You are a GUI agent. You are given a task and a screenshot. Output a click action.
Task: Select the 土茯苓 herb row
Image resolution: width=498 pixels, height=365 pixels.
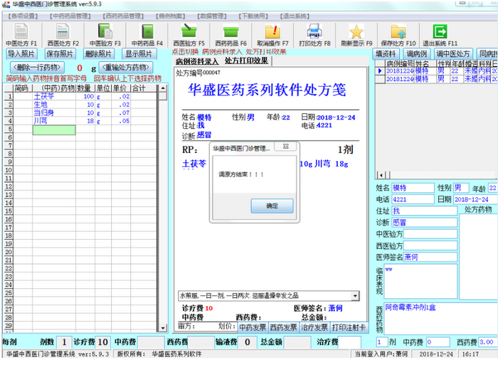tap(80, 96)
